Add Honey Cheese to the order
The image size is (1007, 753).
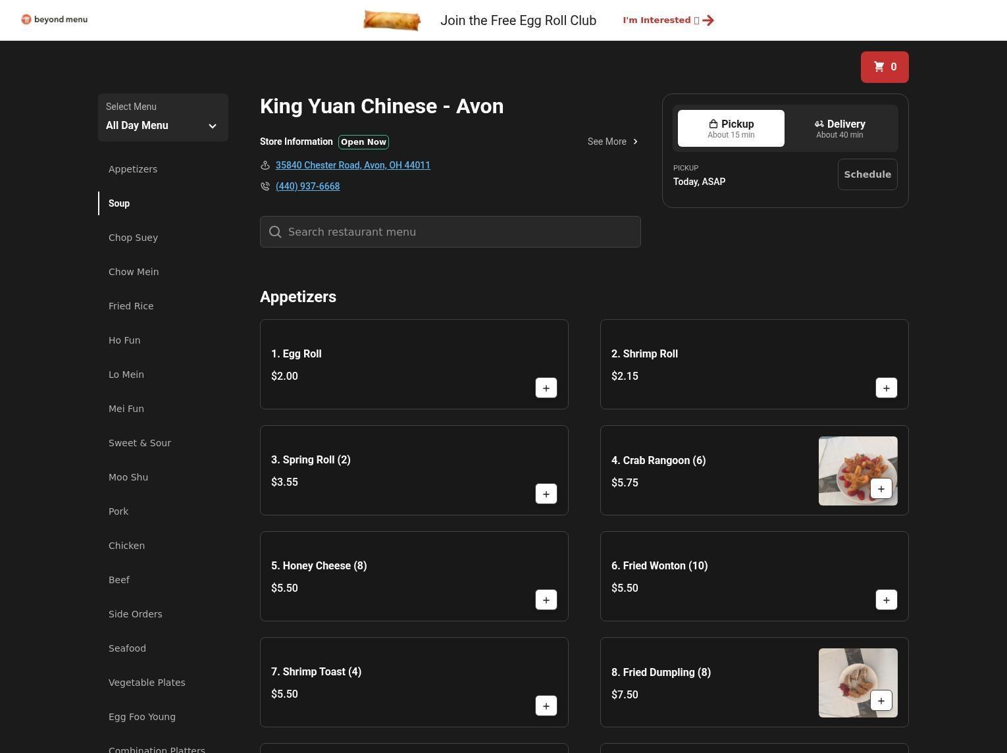click(x=546, y=600)
